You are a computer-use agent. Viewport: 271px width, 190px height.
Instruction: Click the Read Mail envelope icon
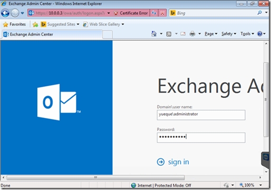tap(183, 34)
